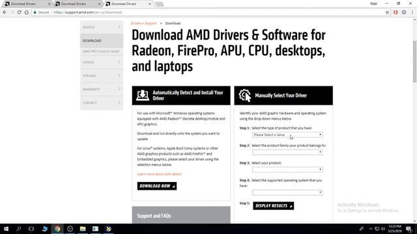Open a new browser tab
The height and width of the screenshot is (234, 417).
click(159, 4)
